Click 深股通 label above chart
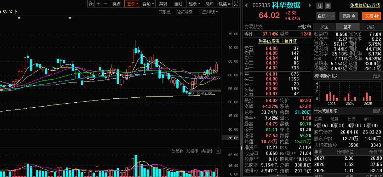The image size is (383, 177). pos(165,11)
